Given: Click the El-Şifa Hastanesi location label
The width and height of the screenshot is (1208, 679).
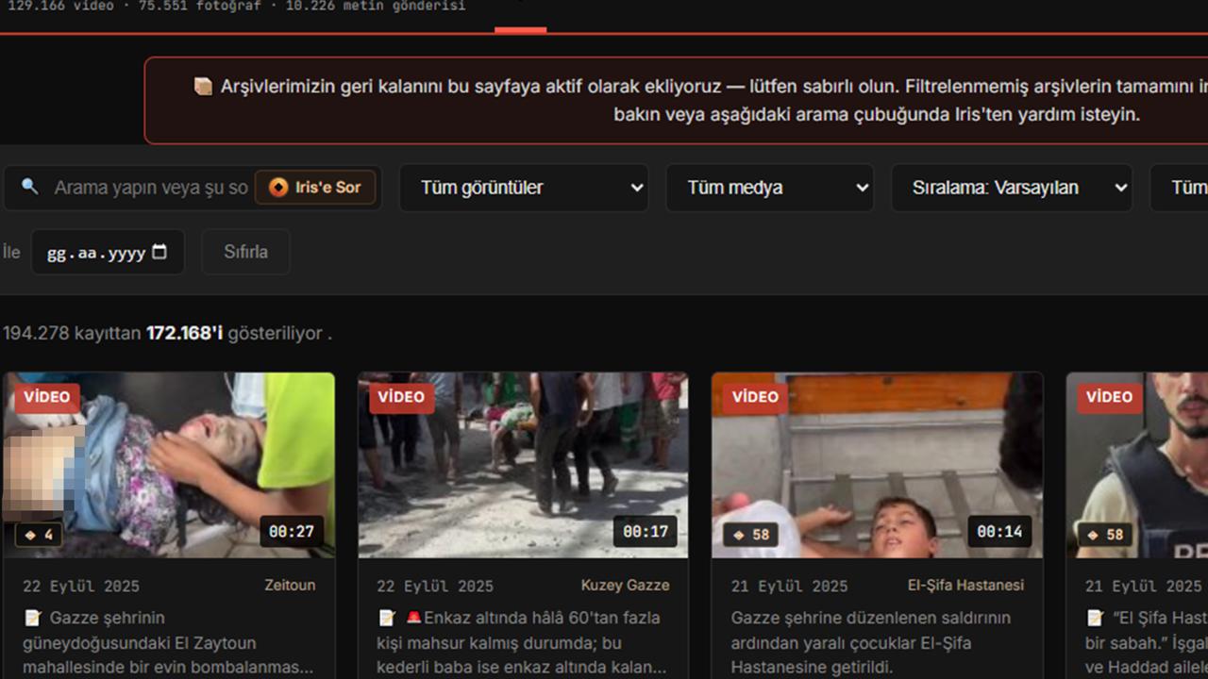Looking at the screenshot, I should pos(965,585).
